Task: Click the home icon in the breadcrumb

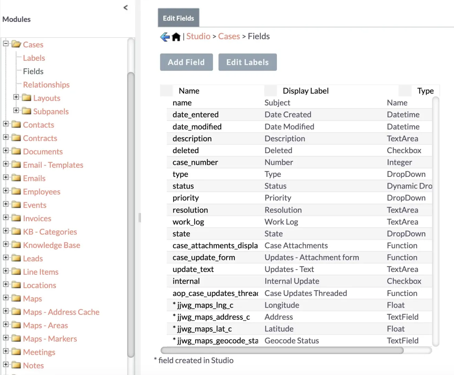Action: 176,36
